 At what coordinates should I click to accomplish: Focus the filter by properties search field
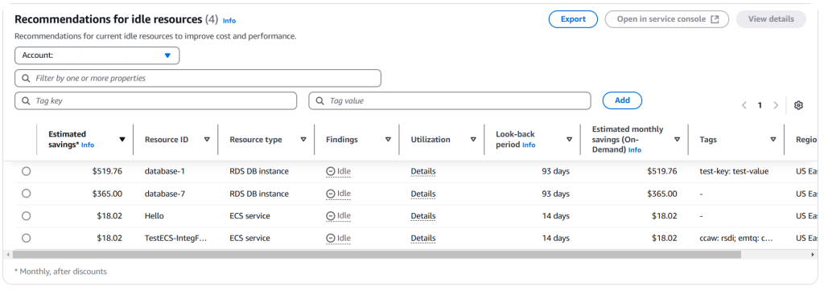pyautogui.click(x=198, y=78)
